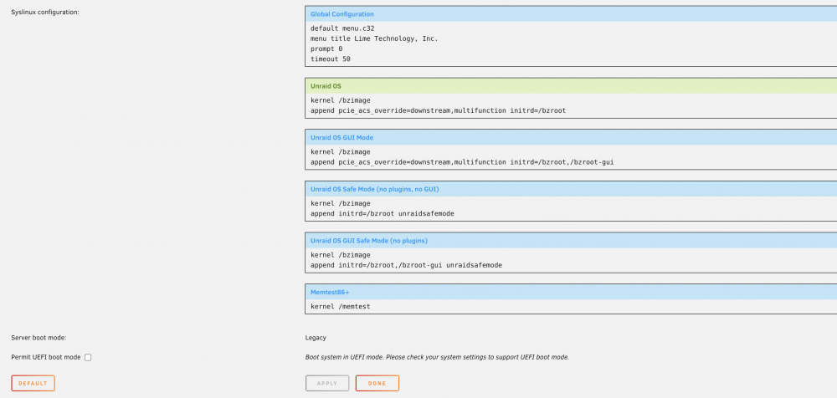Click the 'Permit UEFI boot mode' label text
837x398 pixels.
(x=46, y=358)
